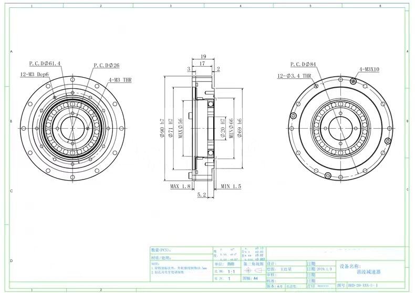Click the 12-M3 Dep6 callout label
This screenshot has width=415, height=293.
tap(35, 75)
